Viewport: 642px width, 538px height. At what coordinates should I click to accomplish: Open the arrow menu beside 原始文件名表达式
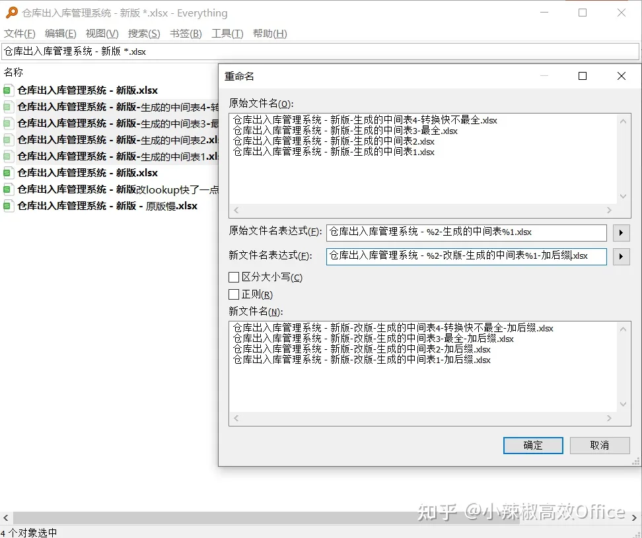621,232
